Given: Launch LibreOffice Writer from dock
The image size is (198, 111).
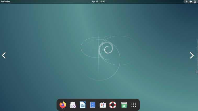Looking at the screenshot, I should (x=83, y=105).
